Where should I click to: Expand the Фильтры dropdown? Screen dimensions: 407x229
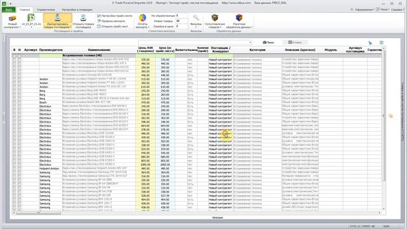click(x=196, y=27)
